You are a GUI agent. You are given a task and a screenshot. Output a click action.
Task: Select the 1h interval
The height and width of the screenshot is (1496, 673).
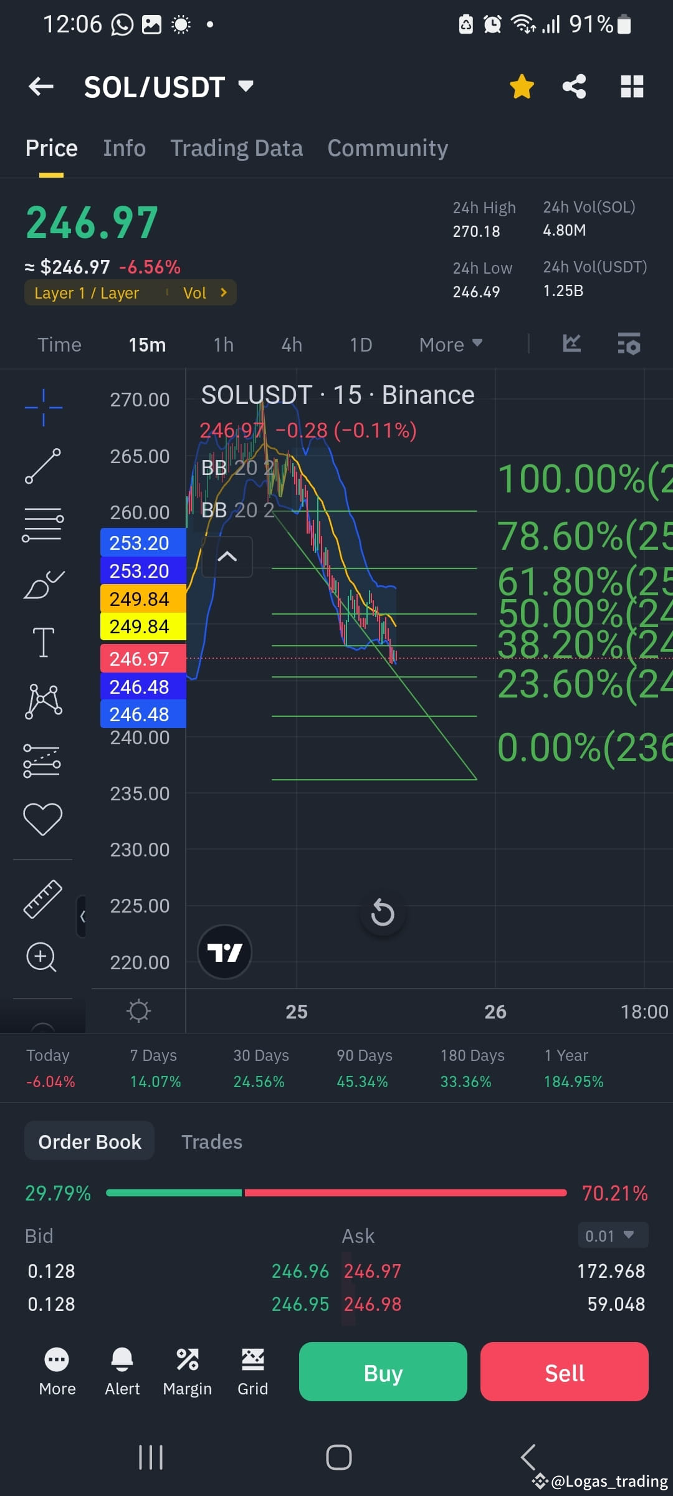[224, 345]
